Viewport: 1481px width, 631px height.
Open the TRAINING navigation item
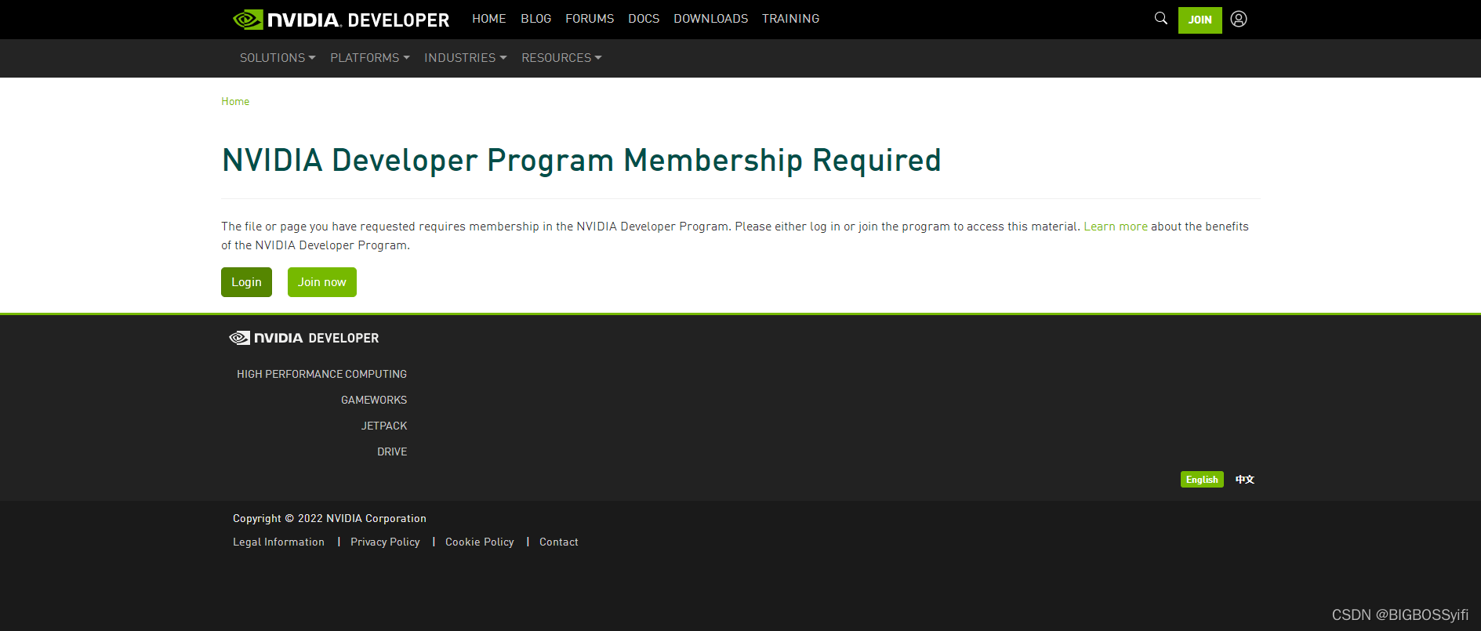(791, 19)
